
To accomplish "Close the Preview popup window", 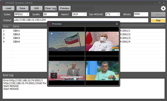I will pyautogui.click(x=117, y=24).
